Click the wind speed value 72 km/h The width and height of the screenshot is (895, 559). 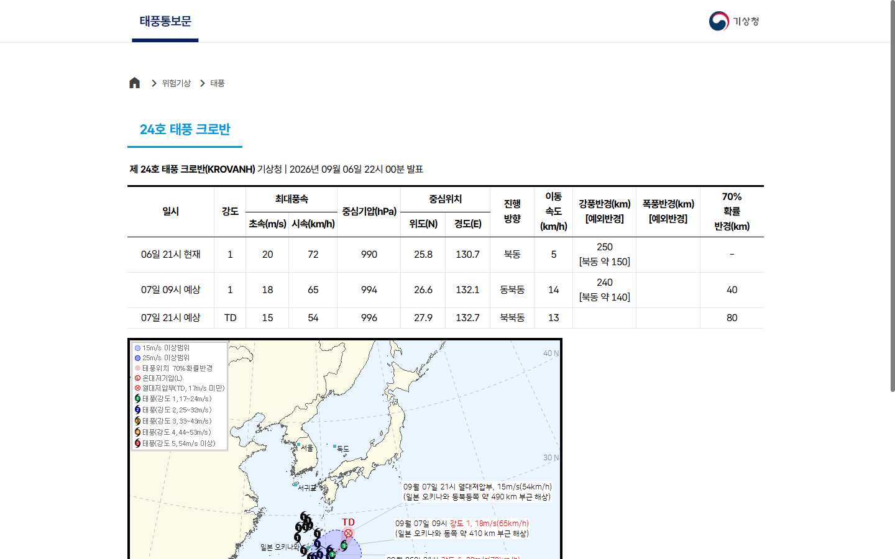coord(313,255)
